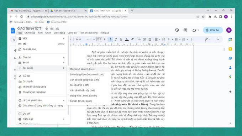242x136 pixels.
Task: Select Cho phép sử dụng khi không có mạng
Action: tap(42, 106)
